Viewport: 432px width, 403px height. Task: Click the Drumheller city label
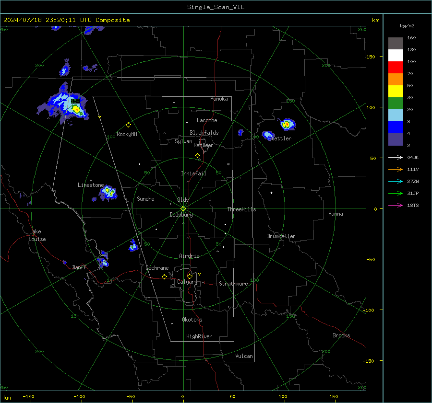pos(281,236)
